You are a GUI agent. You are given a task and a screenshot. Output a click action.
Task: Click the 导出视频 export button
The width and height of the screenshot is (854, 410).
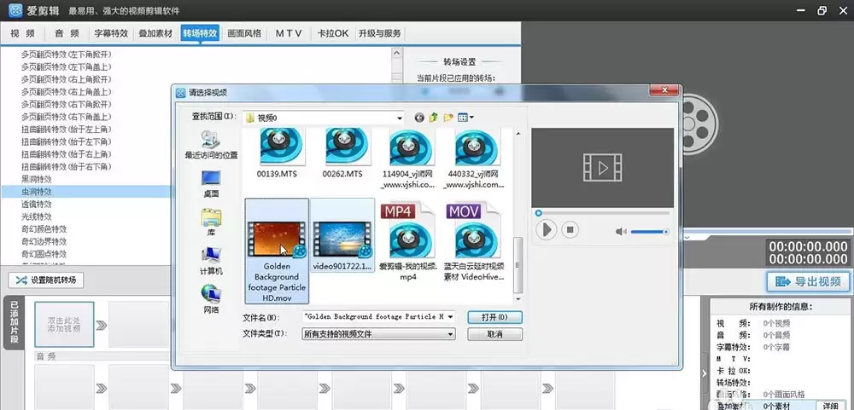click(808, 281)
